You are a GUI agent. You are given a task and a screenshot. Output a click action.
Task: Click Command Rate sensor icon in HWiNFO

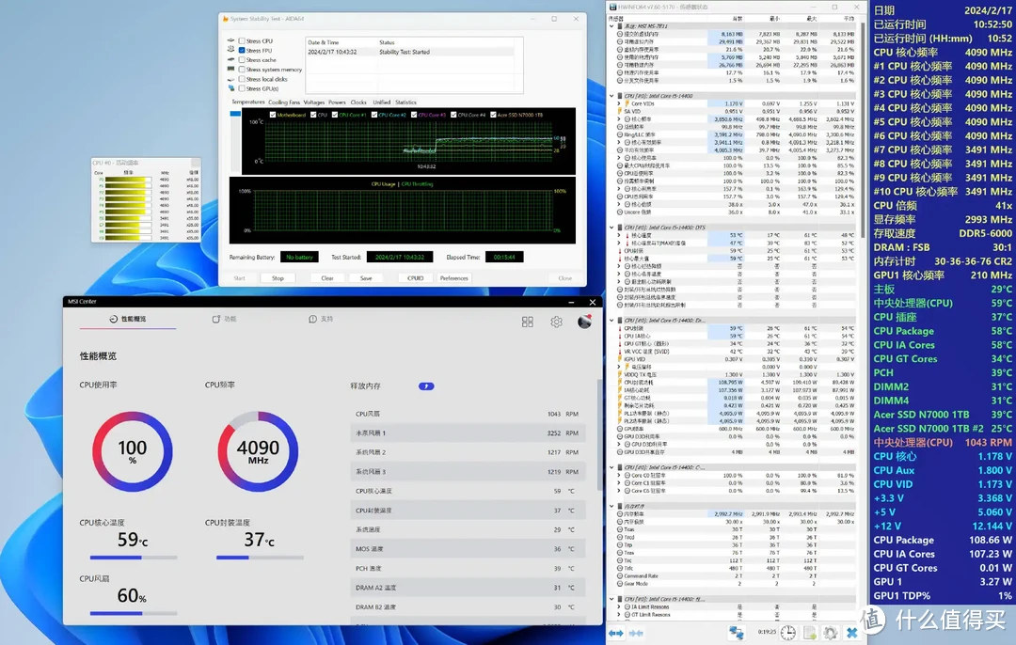pyautogui.click(x=619, y=575)
